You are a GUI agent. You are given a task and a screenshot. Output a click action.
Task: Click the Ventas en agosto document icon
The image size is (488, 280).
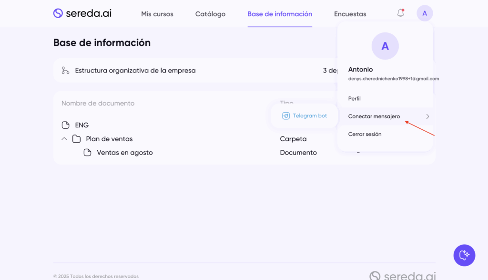coord(87,153)
